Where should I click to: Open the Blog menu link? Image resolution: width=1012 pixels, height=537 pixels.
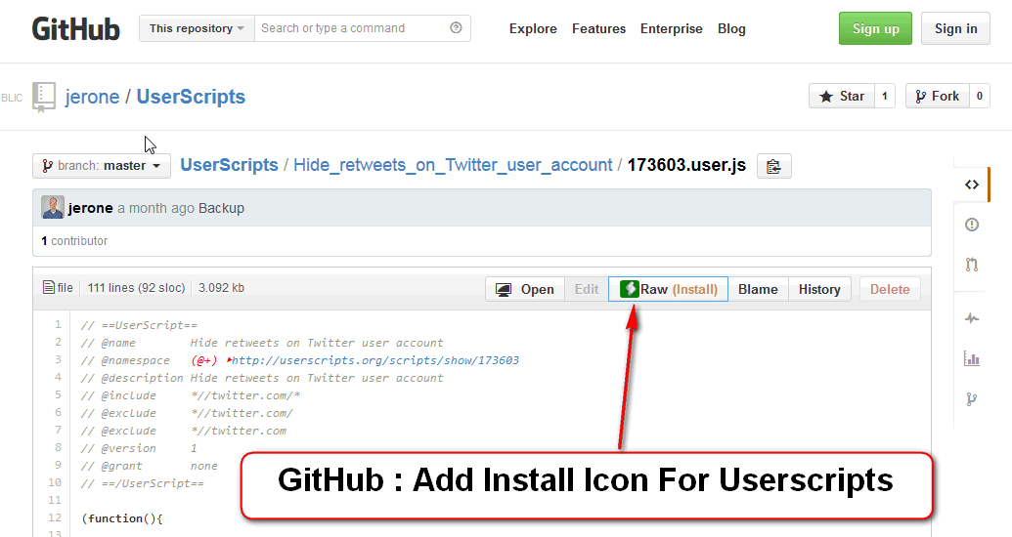click(x=731, y=29)
